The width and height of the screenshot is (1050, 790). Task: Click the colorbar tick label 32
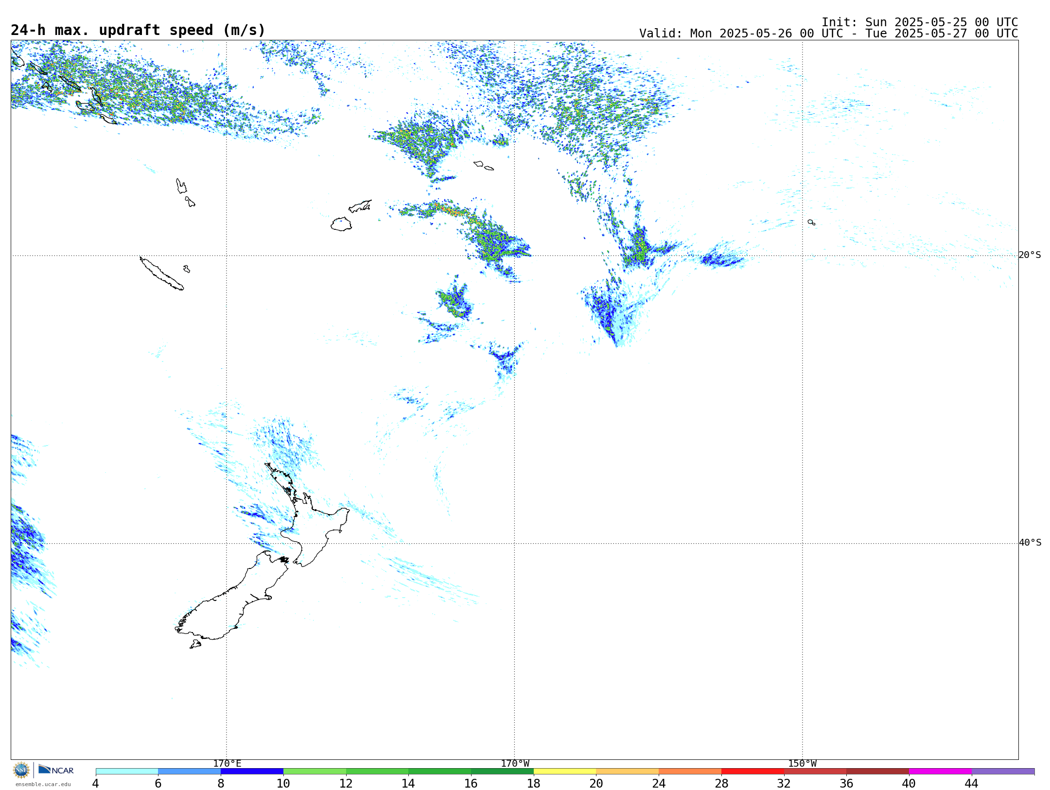click(x=784, y=784)
